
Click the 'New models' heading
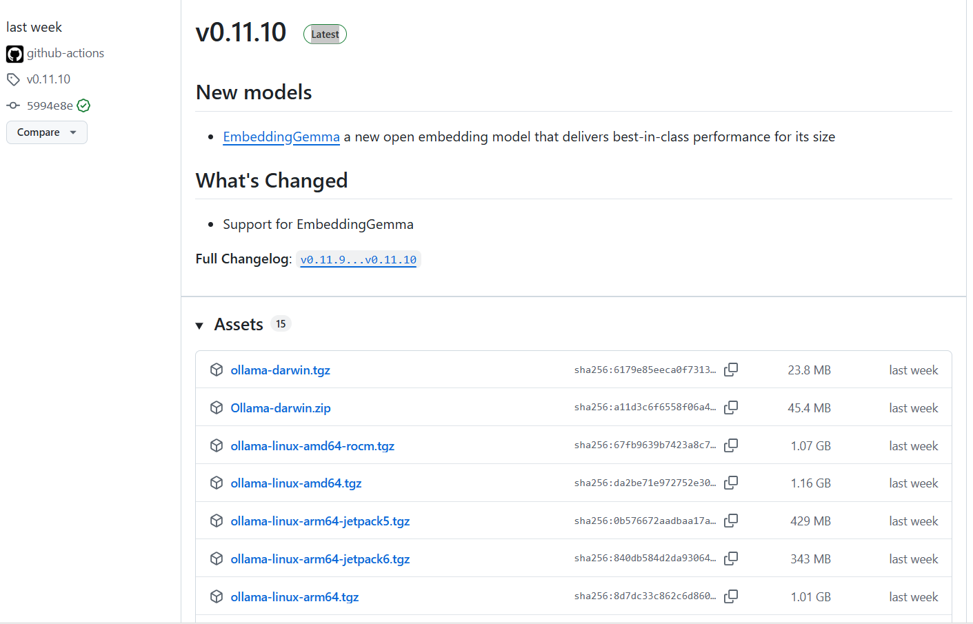point(254,92)
